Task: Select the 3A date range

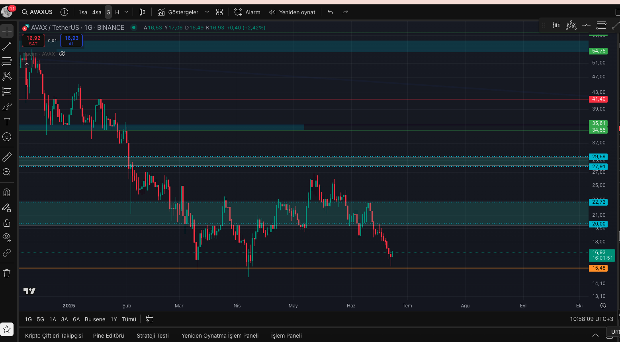Action: coord(65,319)
